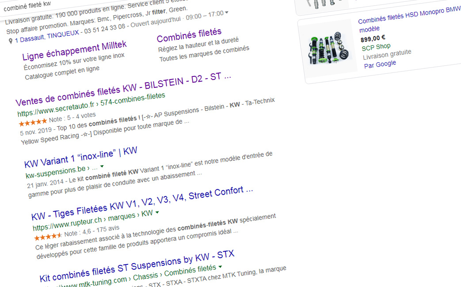461x287 pixels.
Task: Open the dropdown arrow after rupteur.ch marques › KW
Action: [x=157, y=212]
